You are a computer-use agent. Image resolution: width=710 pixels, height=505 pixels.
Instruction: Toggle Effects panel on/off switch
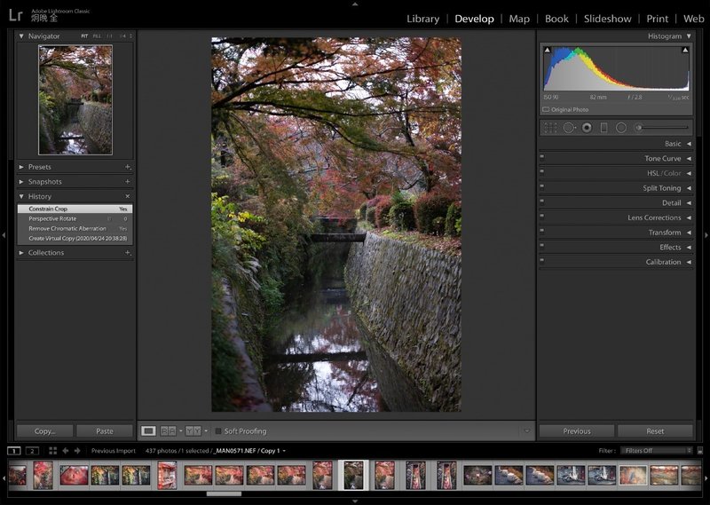coord(542,246)
